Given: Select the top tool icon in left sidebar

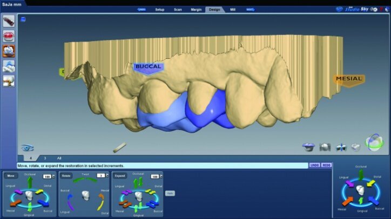Looking at the screenshot, I should 9,22.
